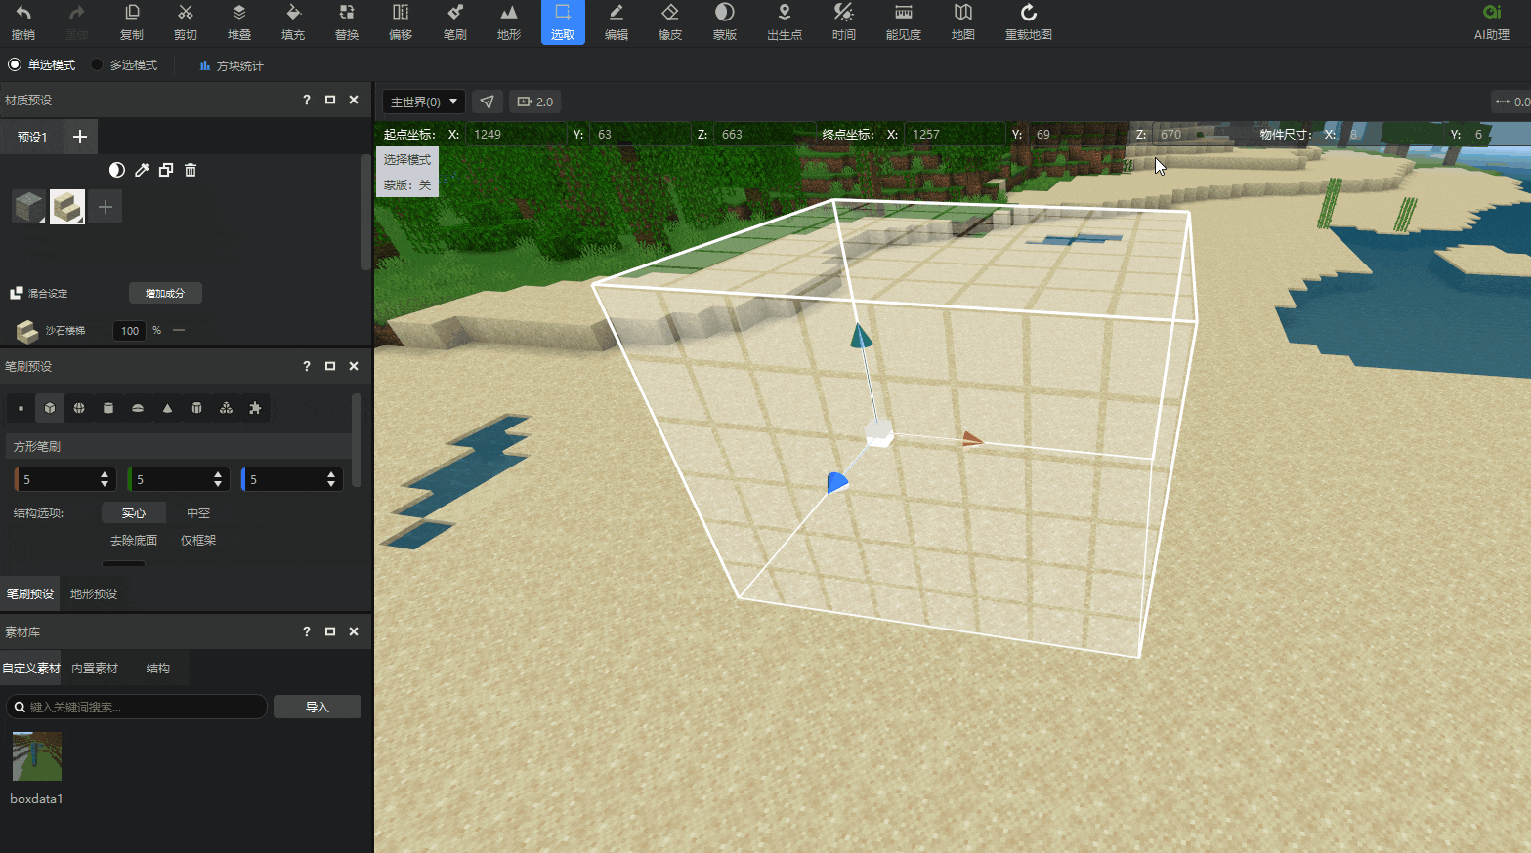This screenshot has height=853, width=1531.
Task: Choose remove bottom face (去除底面) option
Action: click(134, 541)
